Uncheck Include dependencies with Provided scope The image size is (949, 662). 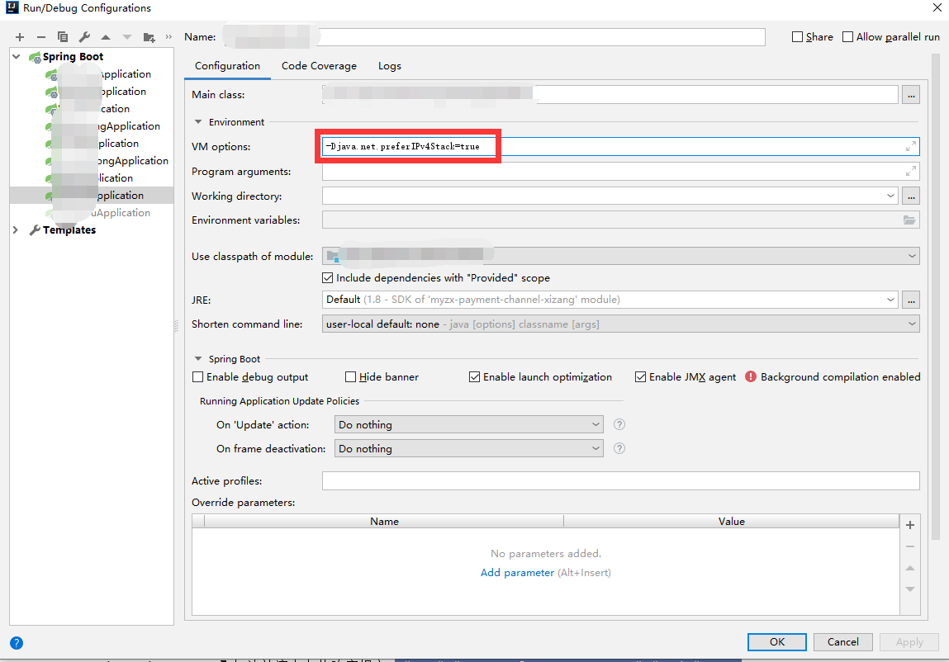(327, 277)
